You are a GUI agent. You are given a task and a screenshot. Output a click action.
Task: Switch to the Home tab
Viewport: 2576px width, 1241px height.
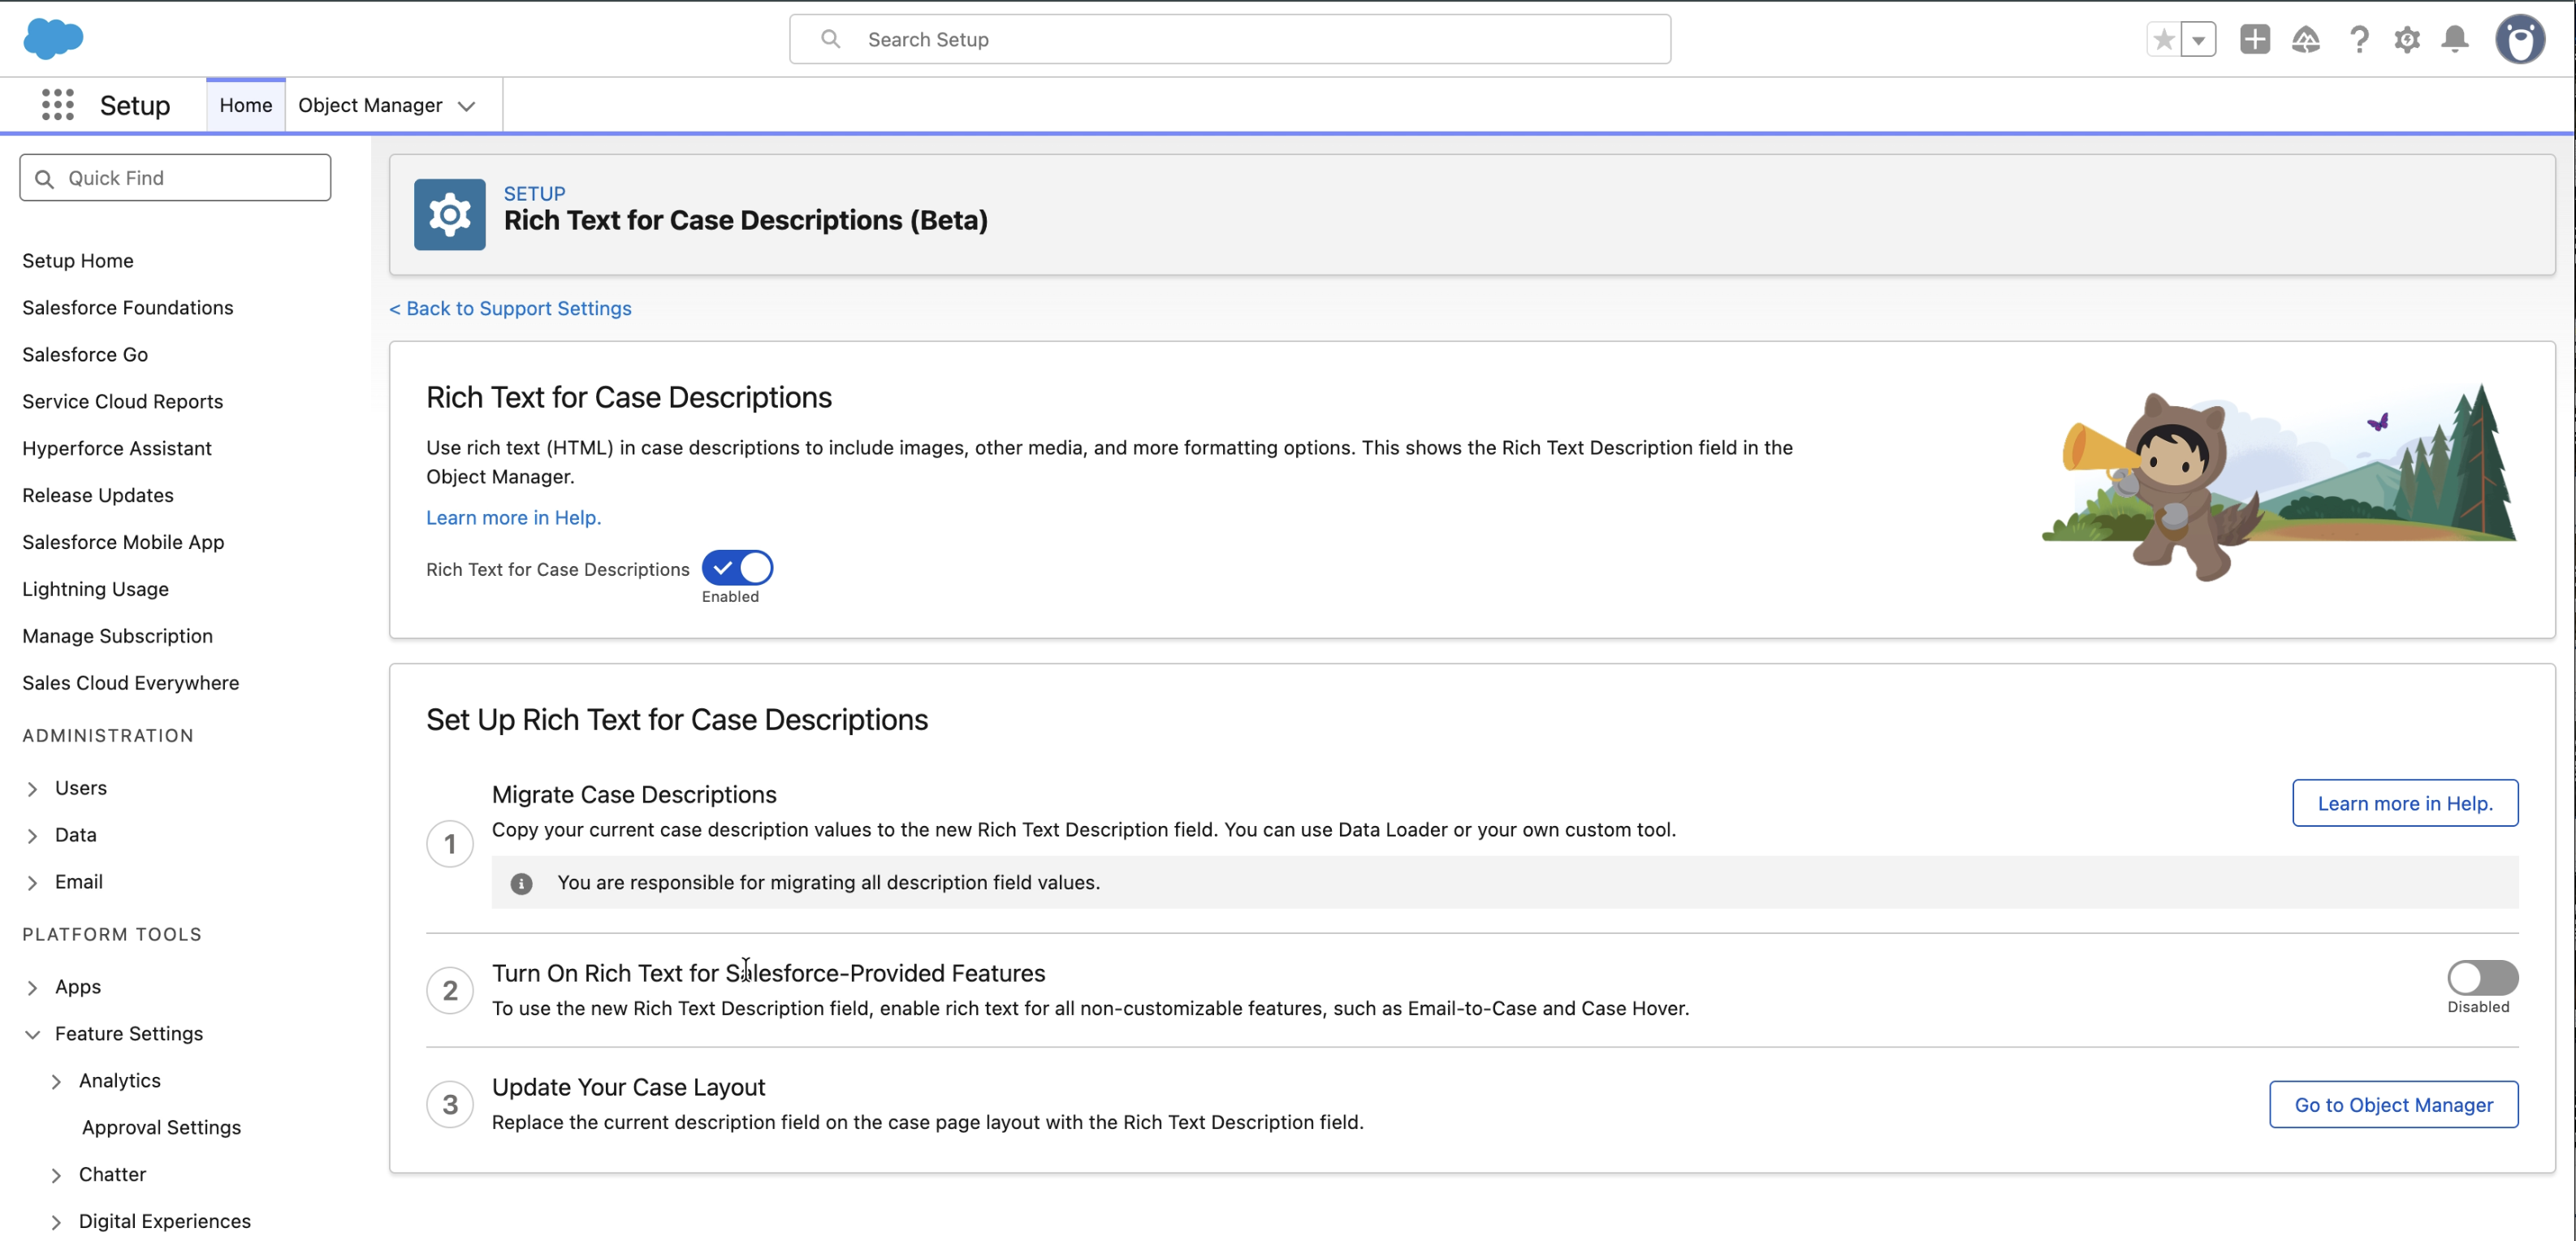[x=246, y=105]
